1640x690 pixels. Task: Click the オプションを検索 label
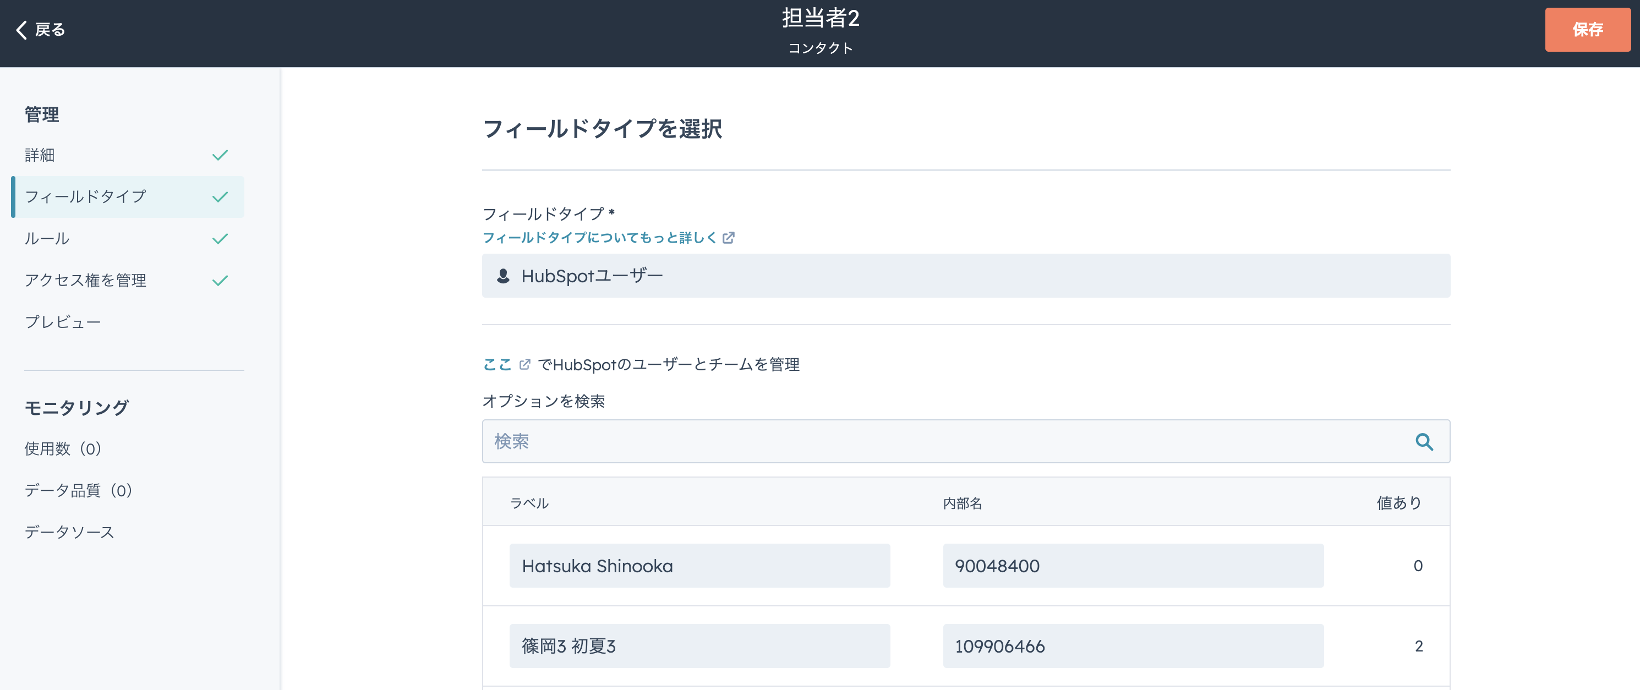(x=543, y=401)
